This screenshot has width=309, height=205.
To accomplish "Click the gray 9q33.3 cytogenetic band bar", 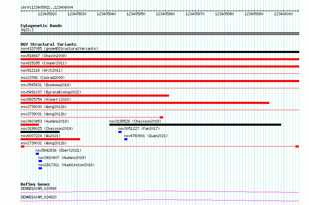I will (x=160, y=34).
